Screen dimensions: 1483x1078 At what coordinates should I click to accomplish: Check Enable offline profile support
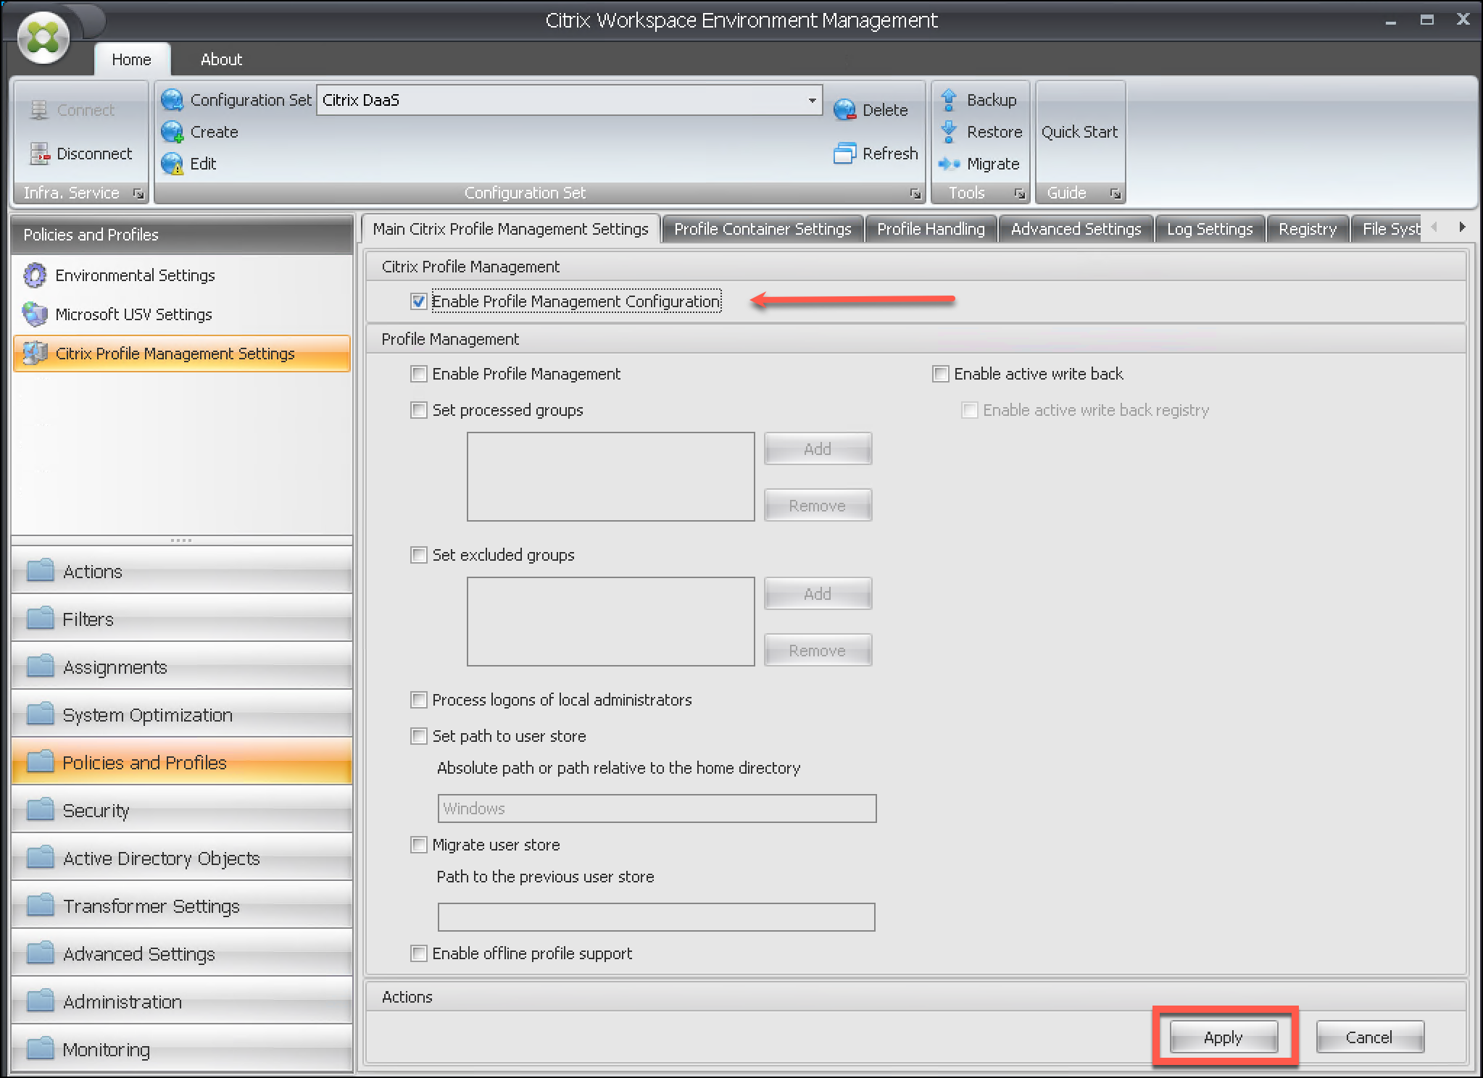coord(419,953)
